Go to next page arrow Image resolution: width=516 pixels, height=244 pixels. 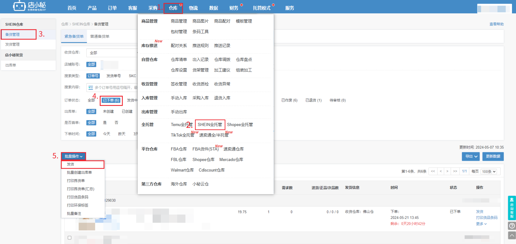[x=447, y=171]
